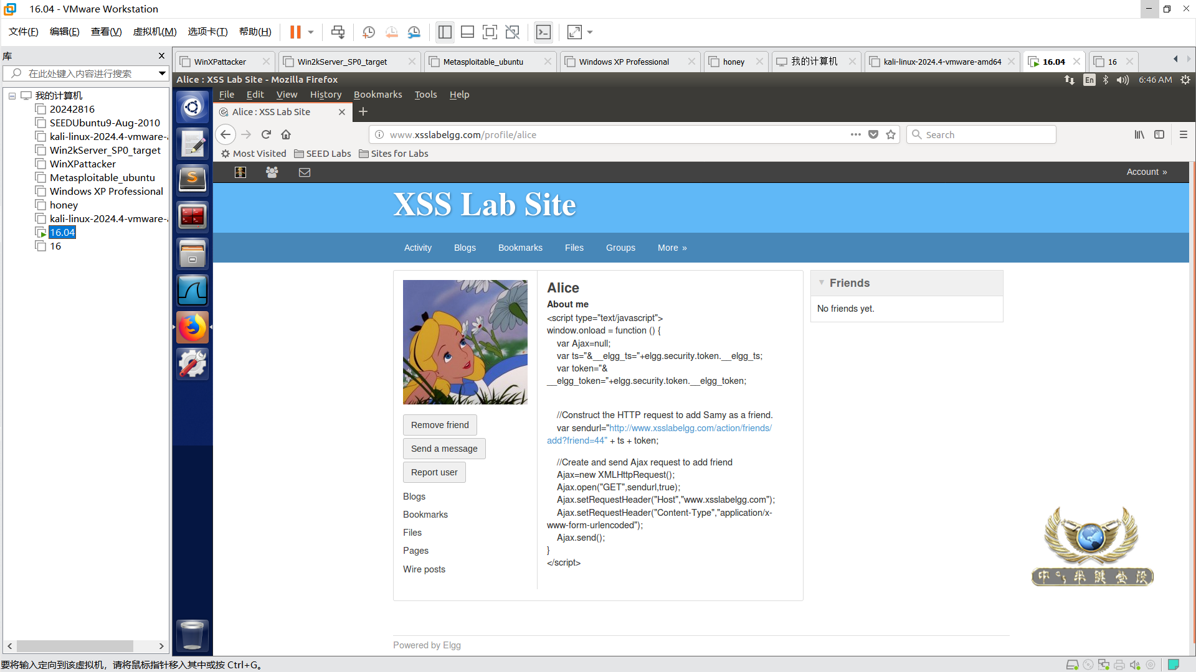Switch to Metasploitable_ubuntu VM tab
Screen dimensions: 1196x672
point(483,62)
